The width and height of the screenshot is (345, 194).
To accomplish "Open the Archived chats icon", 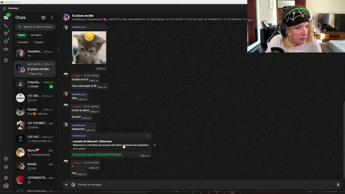I will (x=6, y=60).
